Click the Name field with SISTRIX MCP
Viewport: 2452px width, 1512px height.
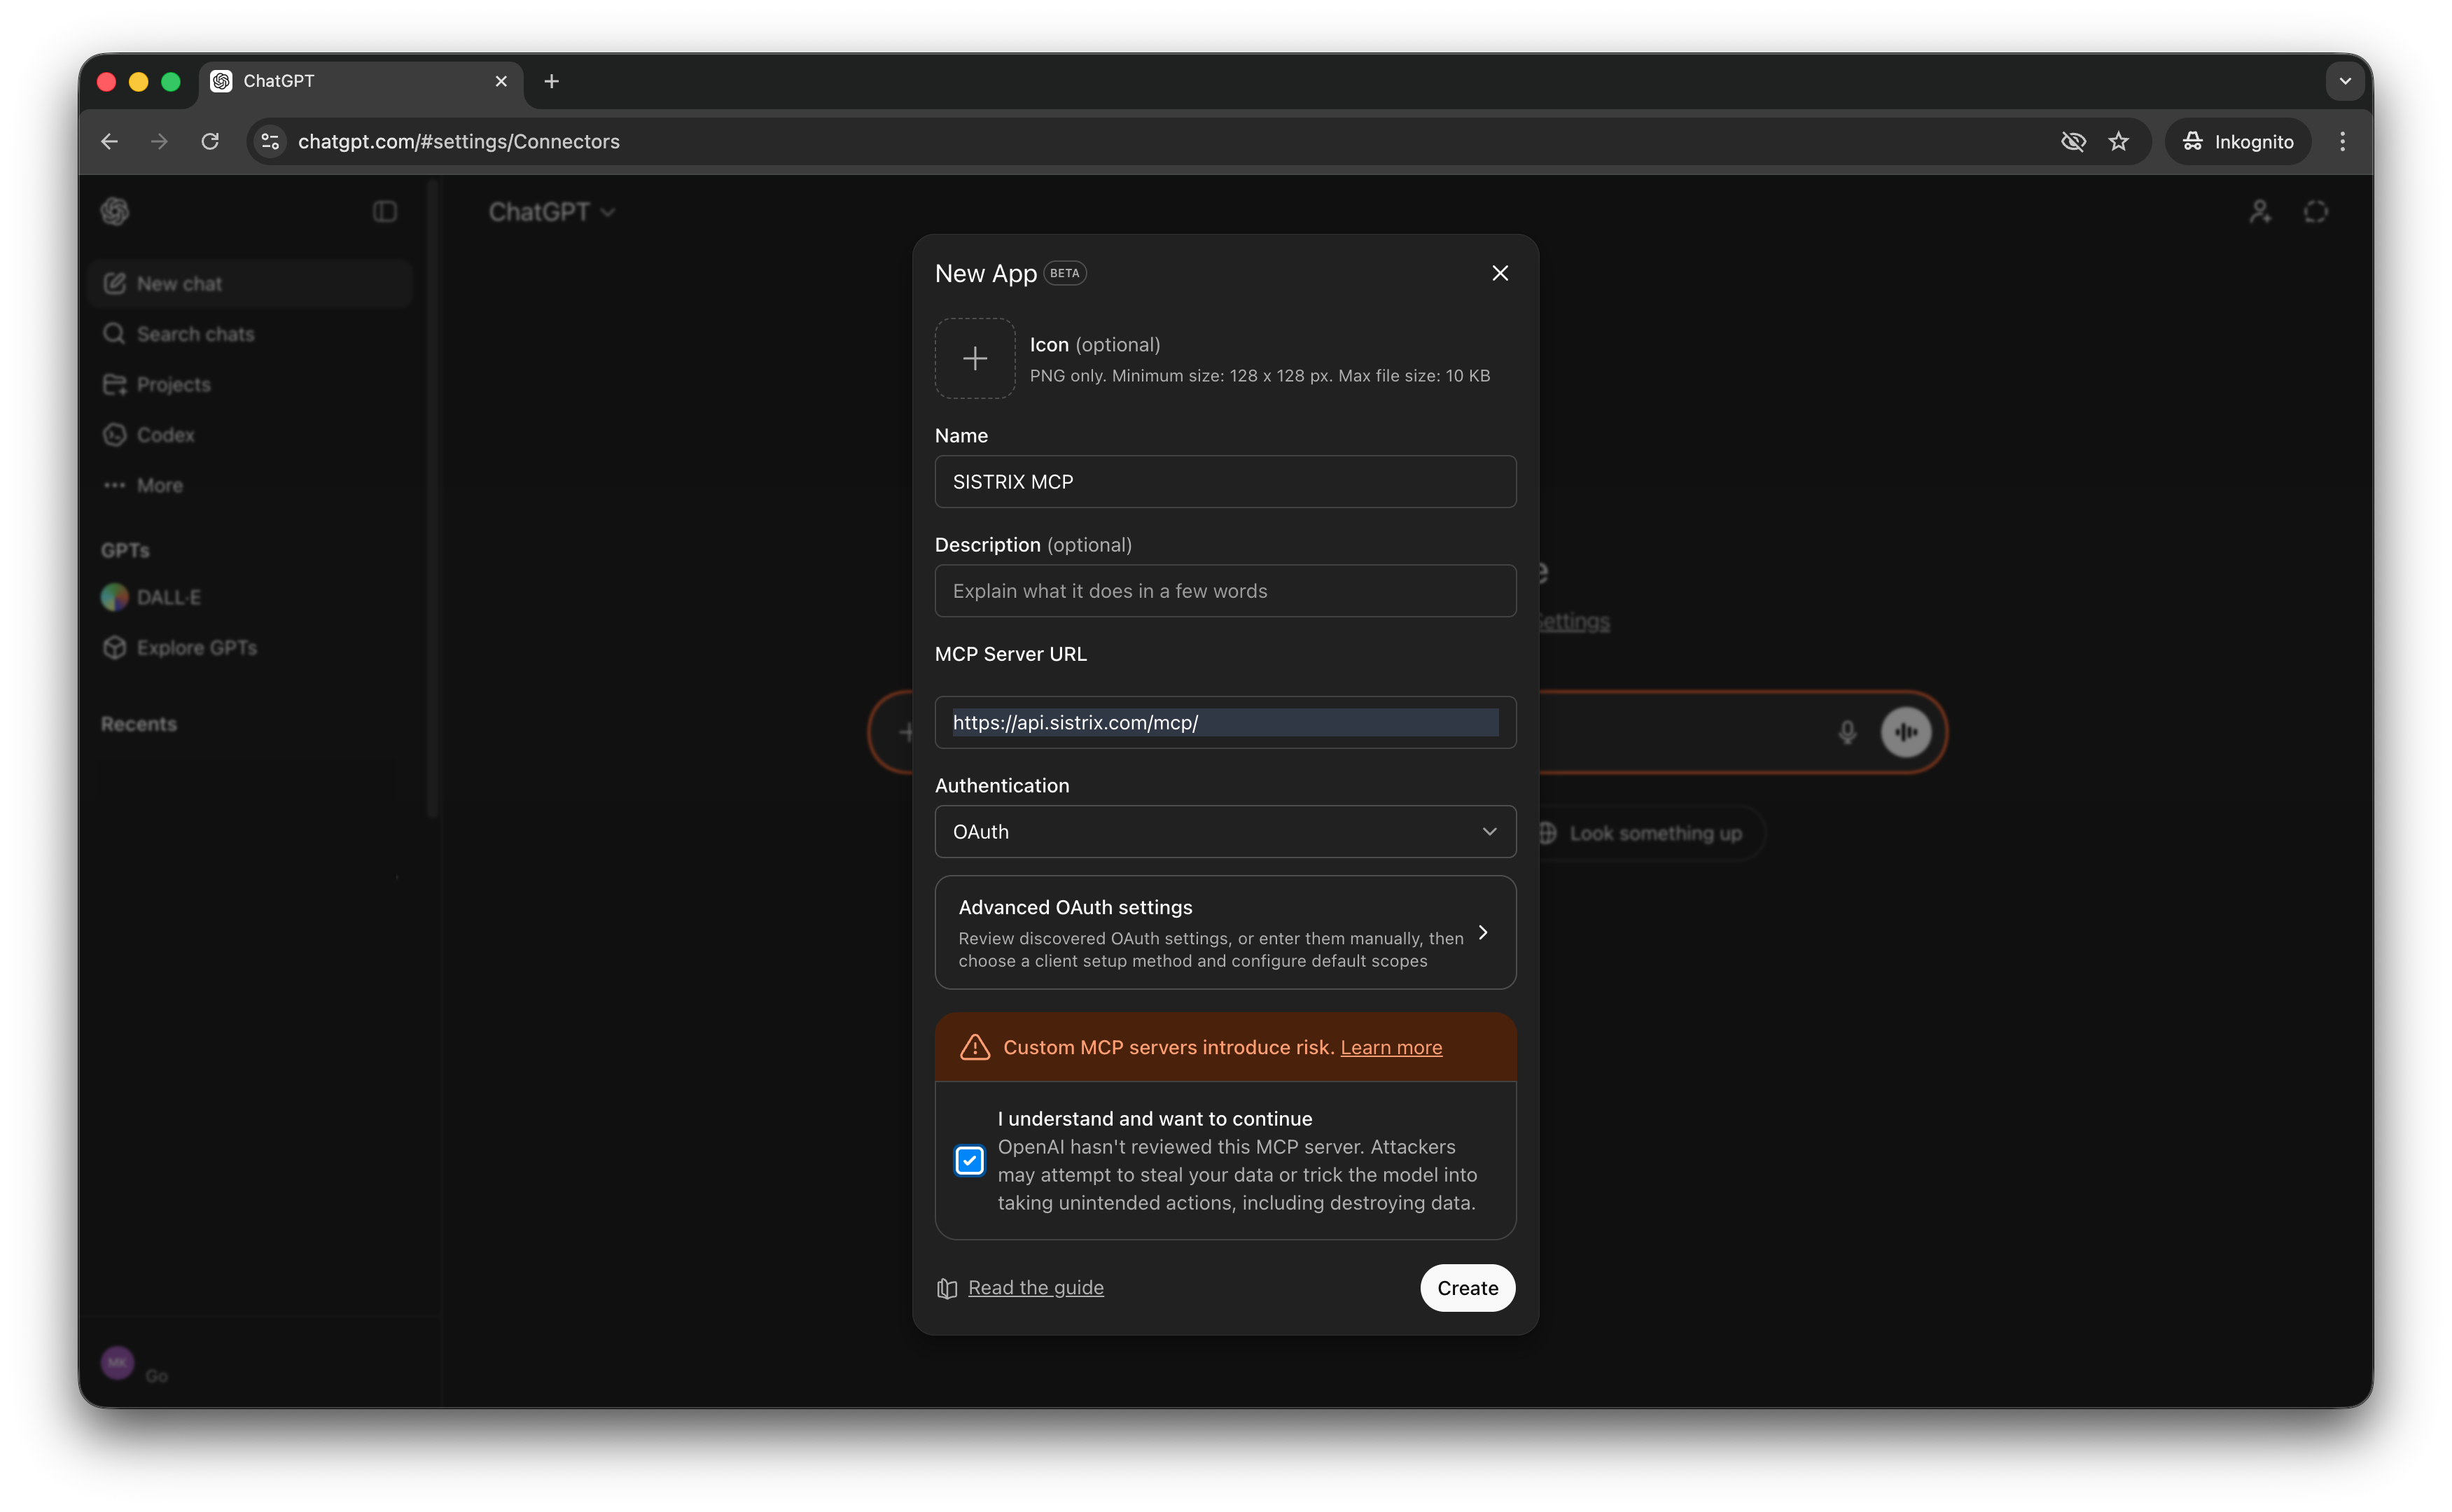(x=1224, y=482)
